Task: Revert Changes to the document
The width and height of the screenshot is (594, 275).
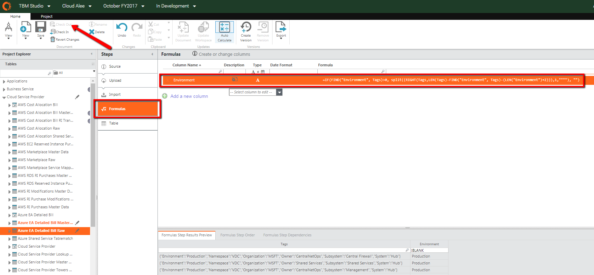Action: pyautogui.click(x=65, y=39)
